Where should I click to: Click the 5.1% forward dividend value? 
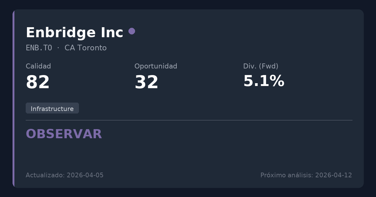tap(264, 81)
